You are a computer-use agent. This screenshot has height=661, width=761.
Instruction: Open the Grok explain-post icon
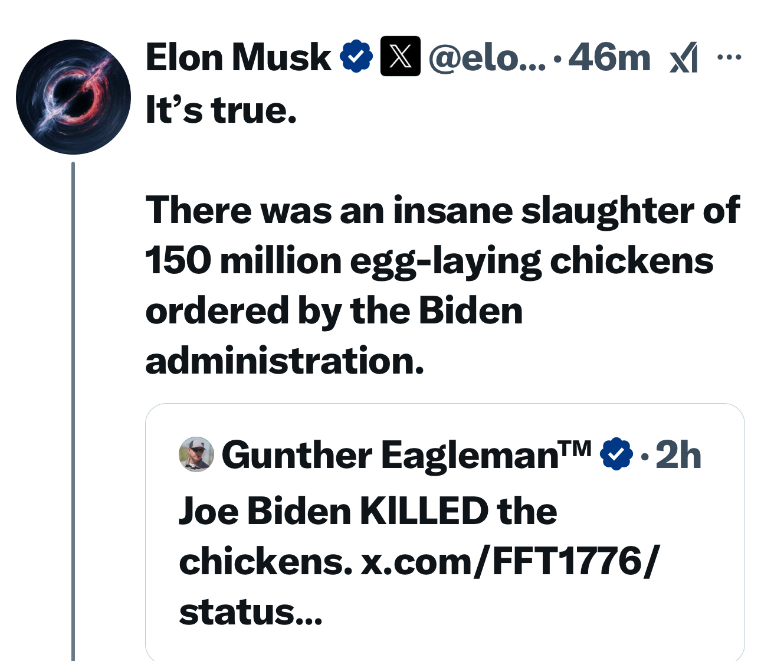tap(684, 58)
